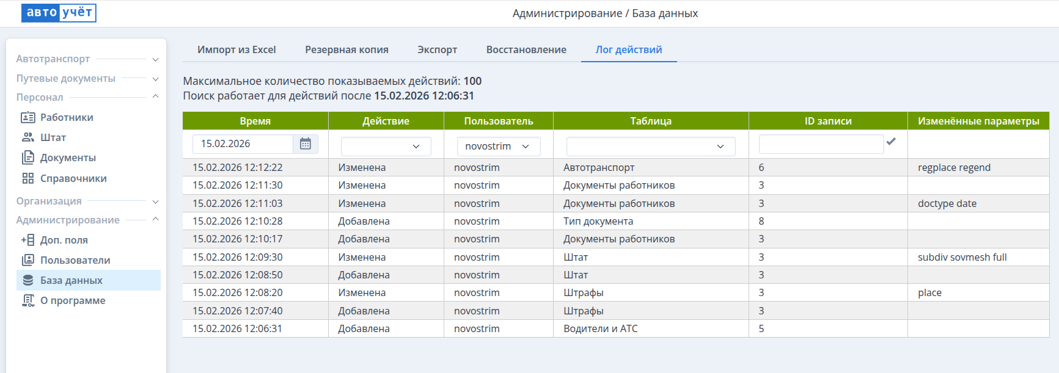Open Пользователи icon in sidebar
Viewport: 1059px width, 373px height.
point(28,260)
